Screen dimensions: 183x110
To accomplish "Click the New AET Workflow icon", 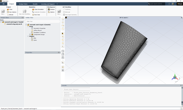I will 59,11.
